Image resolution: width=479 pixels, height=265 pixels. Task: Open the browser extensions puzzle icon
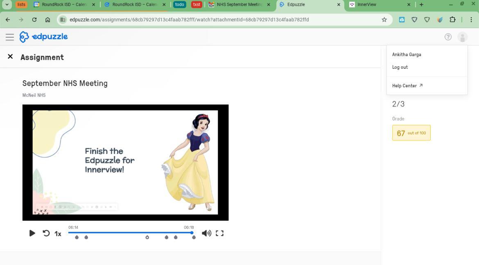[x=452, y=20]
